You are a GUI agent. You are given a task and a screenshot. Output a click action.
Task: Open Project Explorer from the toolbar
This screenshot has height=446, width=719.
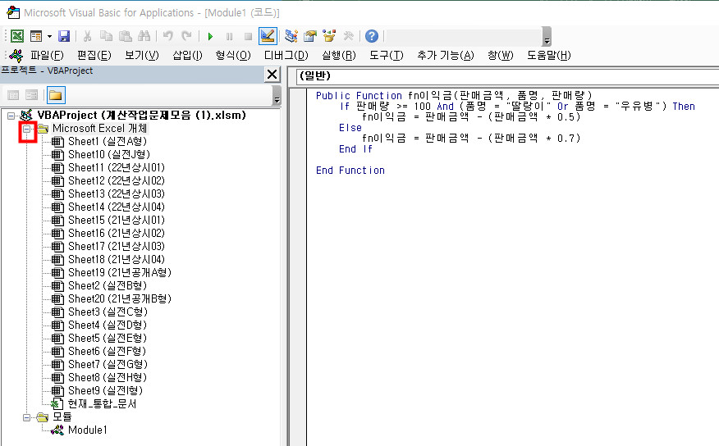coord(291,36)
